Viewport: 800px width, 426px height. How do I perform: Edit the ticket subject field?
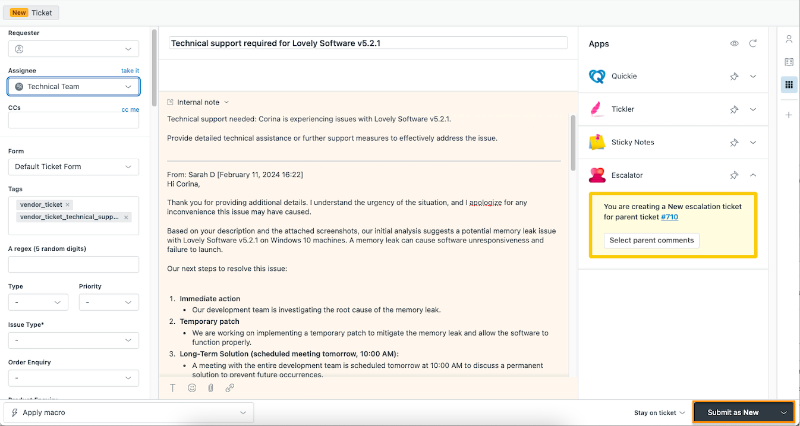coord(368,43)
